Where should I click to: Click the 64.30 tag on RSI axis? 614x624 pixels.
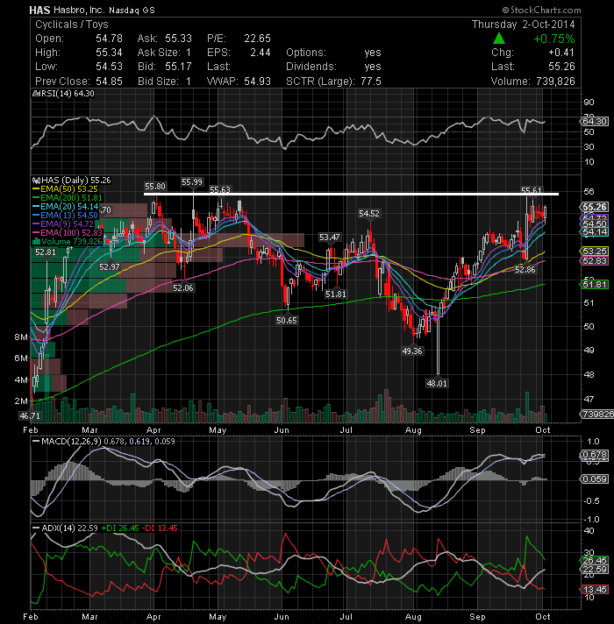(595, 121)
